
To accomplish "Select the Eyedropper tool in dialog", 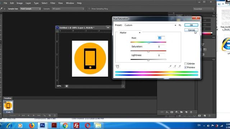I will click(170, 66).
